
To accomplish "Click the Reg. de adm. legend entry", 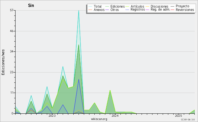I will click(160, 10).
